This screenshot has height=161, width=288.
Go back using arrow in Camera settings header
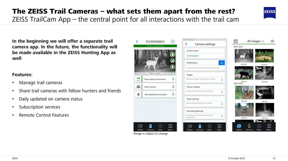pyautogui.click(x=186, y=44)
